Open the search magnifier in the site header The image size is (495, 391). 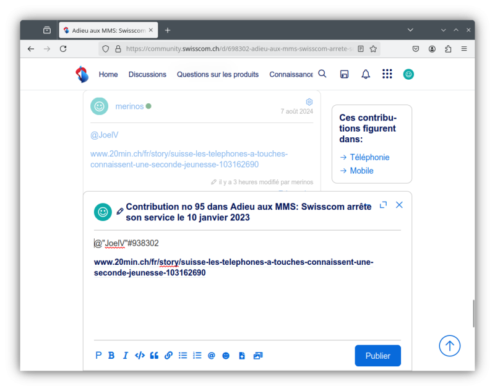pyautogui.click(x=322, y=74)
